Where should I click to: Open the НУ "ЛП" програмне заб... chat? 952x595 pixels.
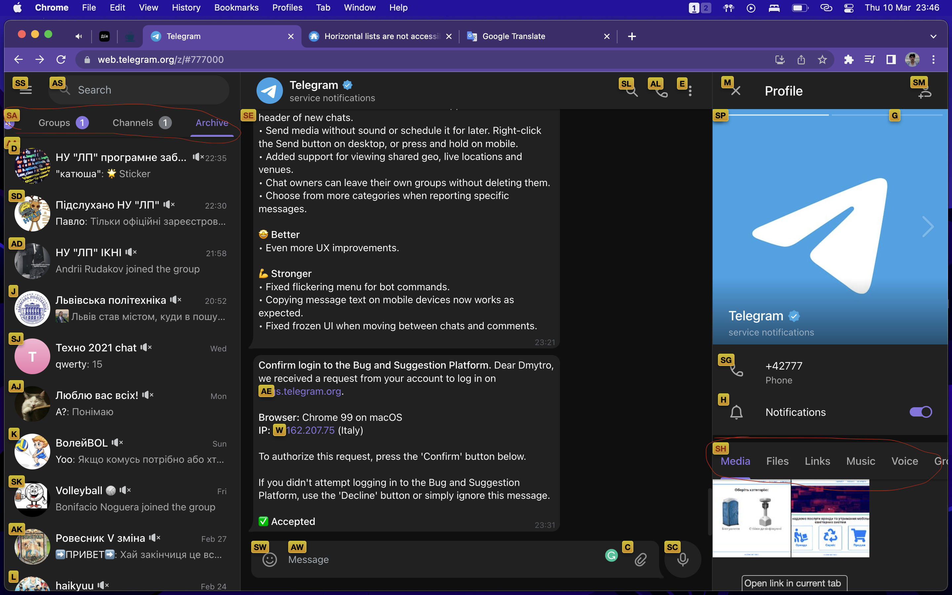tap(122, 166)
